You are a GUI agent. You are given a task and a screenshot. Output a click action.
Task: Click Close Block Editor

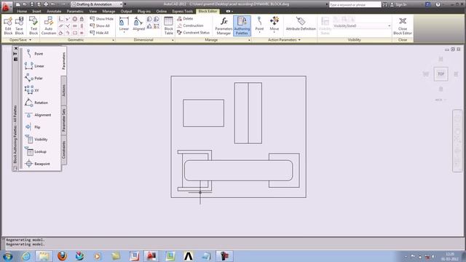pyautogui.click(x=403, y=25)
